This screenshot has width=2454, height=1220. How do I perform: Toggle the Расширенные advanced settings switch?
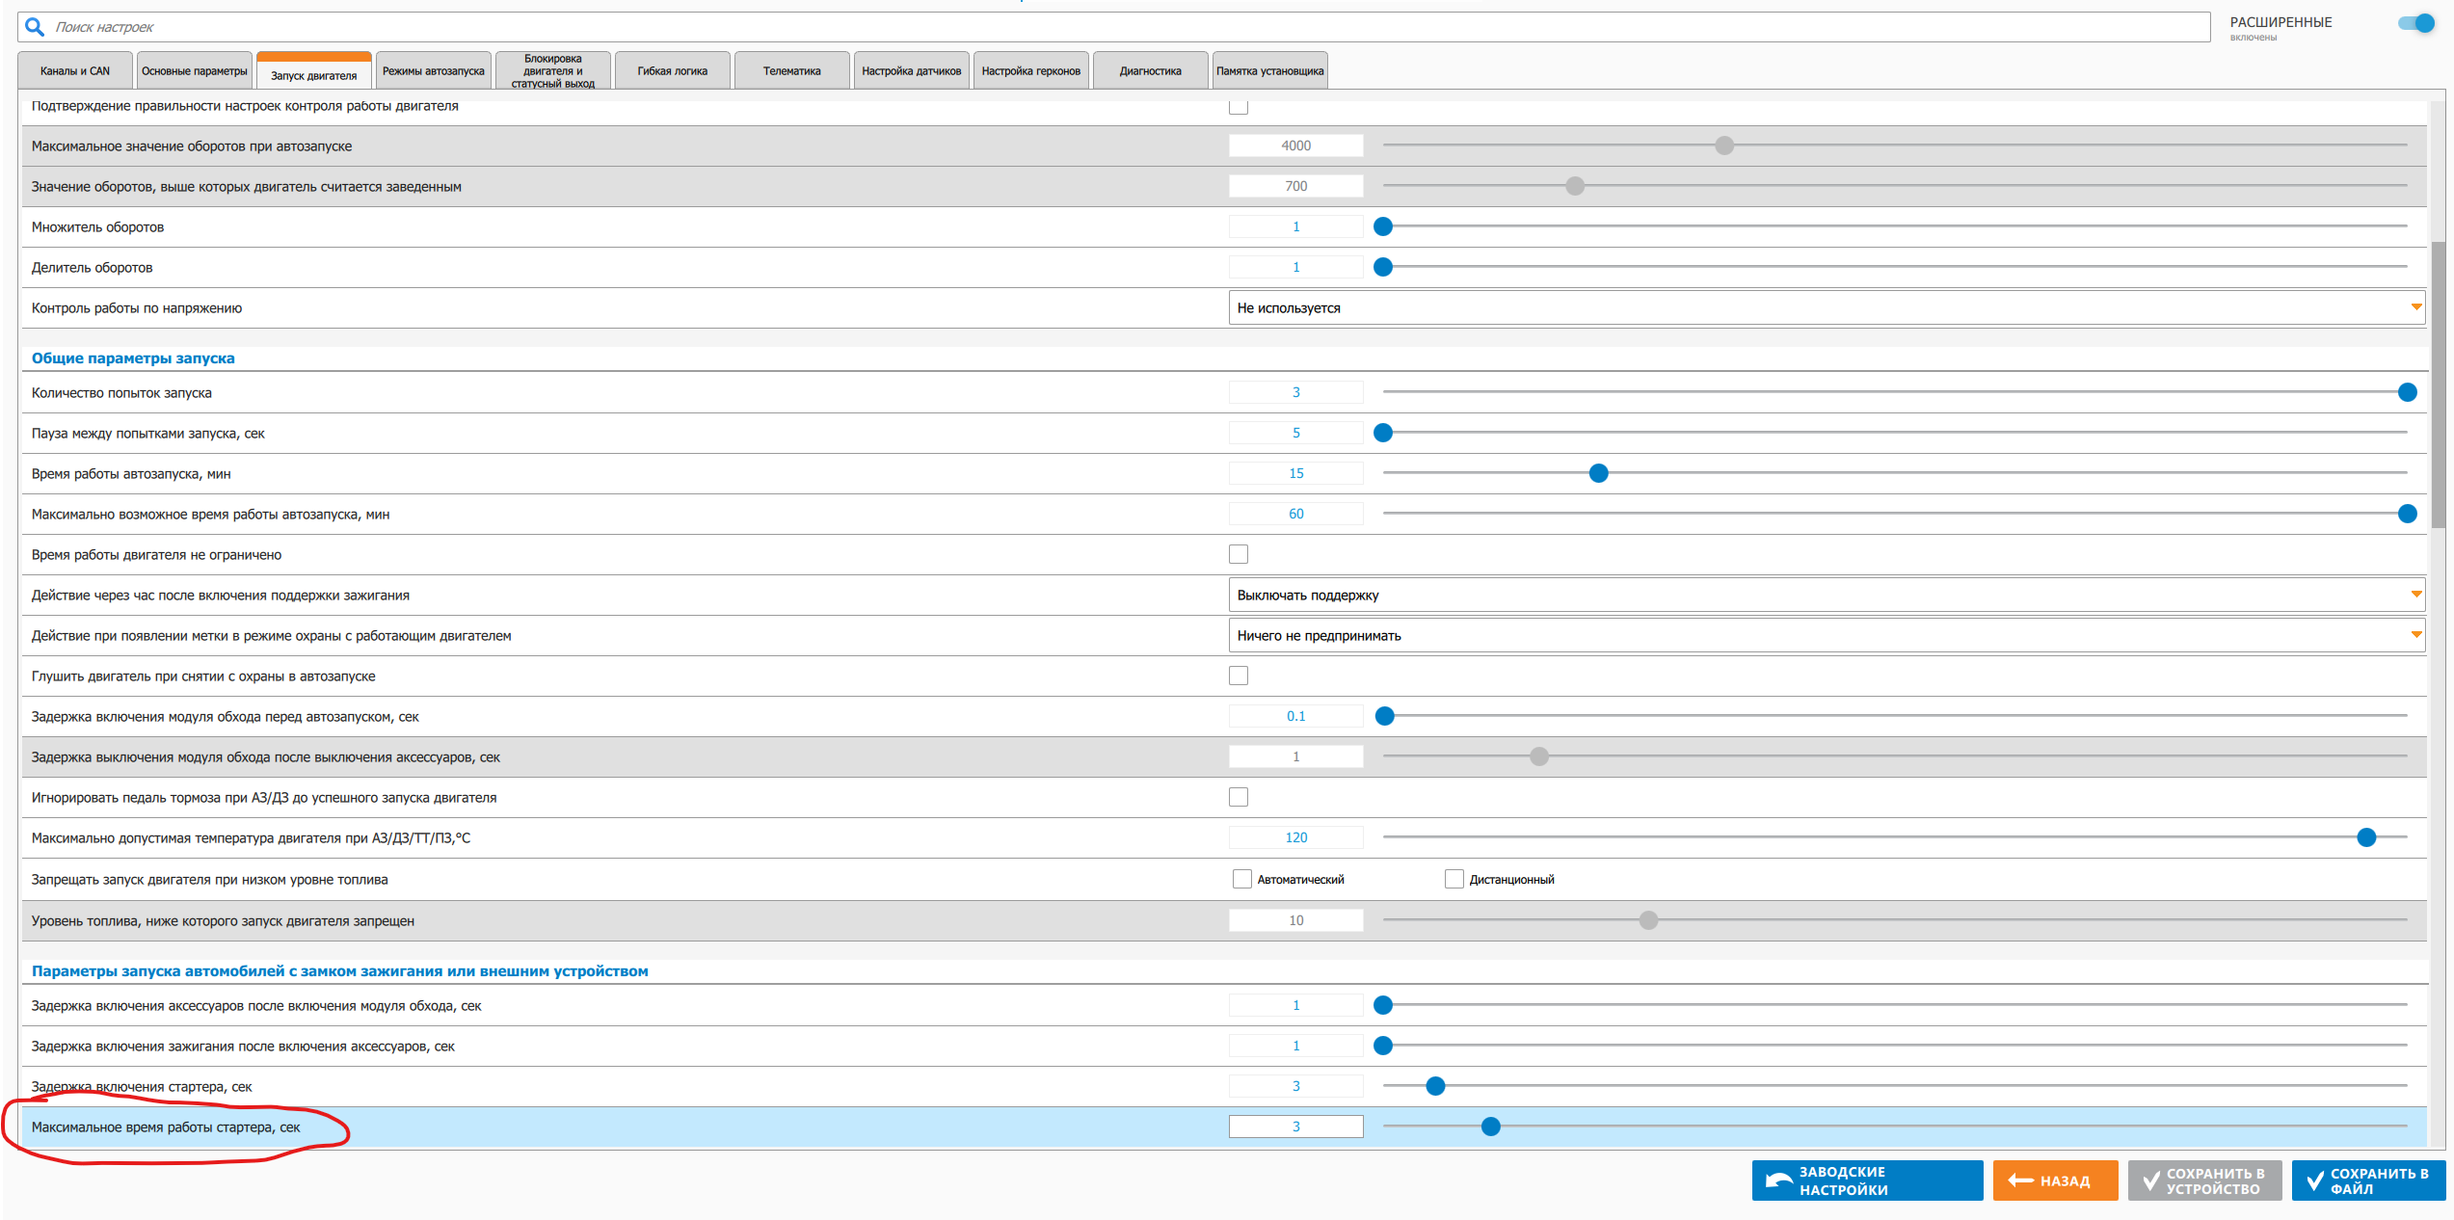[2417, 23]
